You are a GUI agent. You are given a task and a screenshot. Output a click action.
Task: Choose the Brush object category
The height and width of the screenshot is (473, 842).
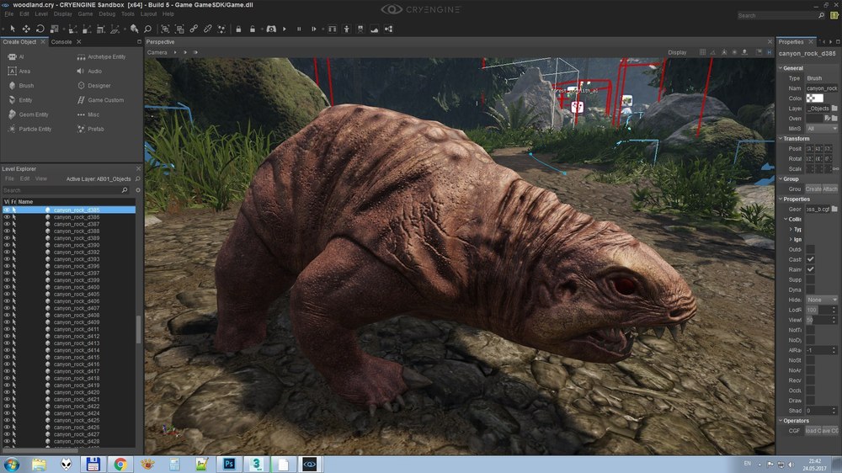[x=21, y=85]
